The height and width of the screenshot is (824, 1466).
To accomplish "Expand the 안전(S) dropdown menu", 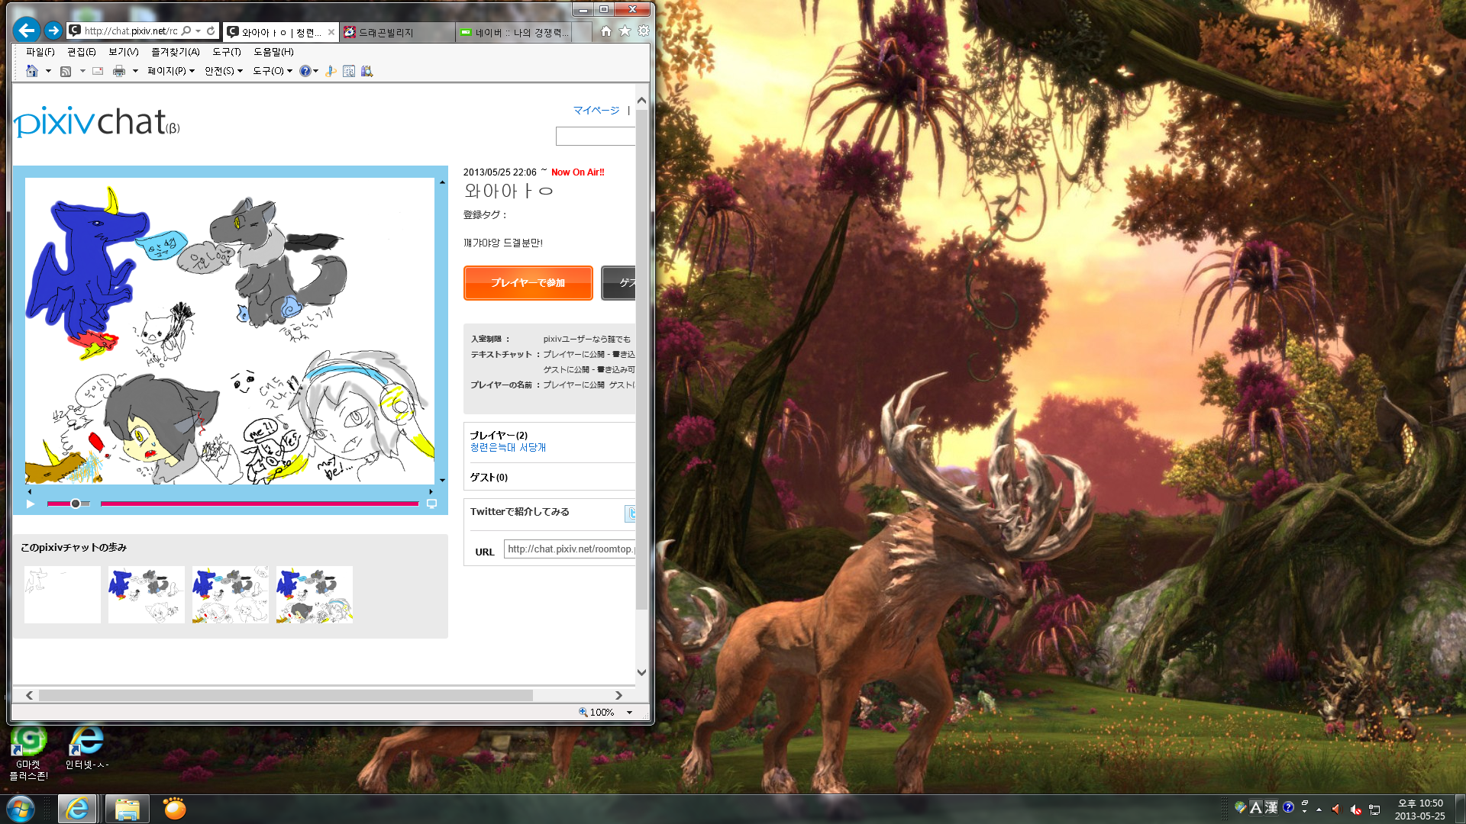I will point(223,71).
